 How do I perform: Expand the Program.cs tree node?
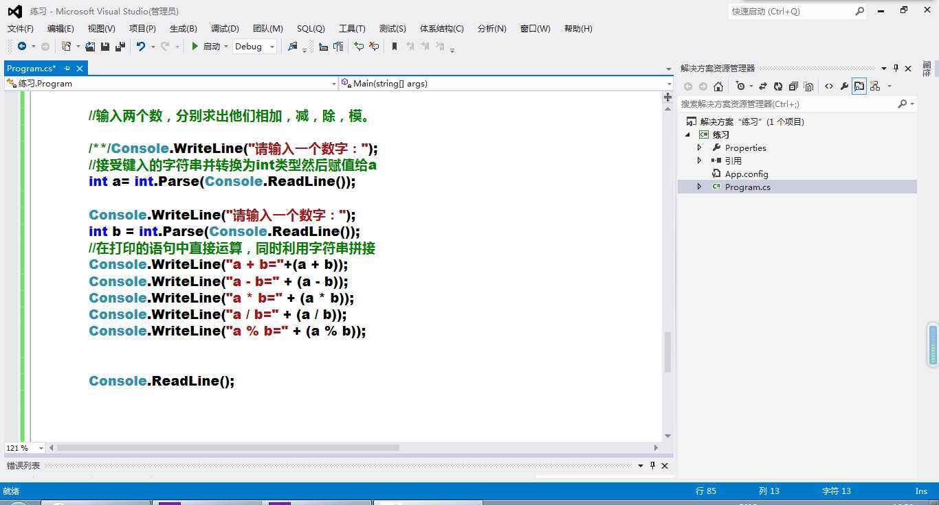click(700, 187)
